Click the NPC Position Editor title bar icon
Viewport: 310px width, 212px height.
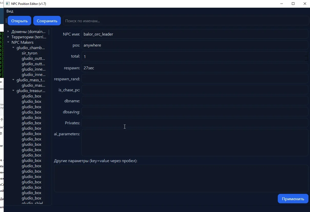[8, 4]
